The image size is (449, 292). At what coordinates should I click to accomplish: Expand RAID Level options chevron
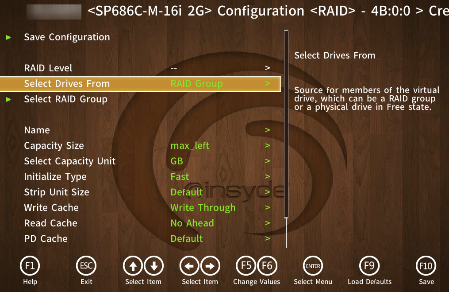coord(268,68)
